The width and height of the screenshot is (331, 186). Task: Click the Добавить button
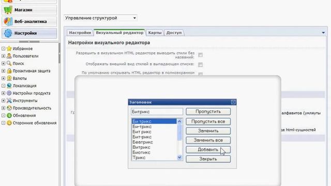tap(208, 149)
